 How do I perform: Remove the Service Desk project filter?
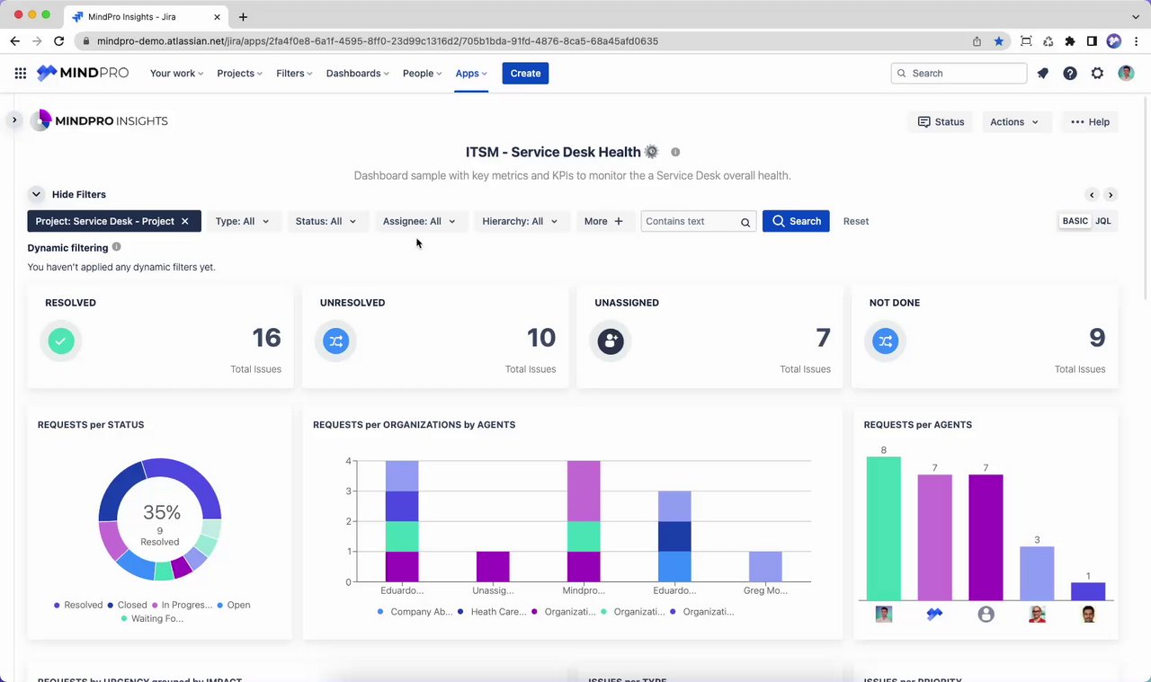click(x=185, y=221)
